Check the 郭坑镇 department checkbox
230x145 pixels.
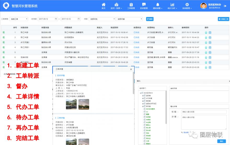[x=145, y=106]
